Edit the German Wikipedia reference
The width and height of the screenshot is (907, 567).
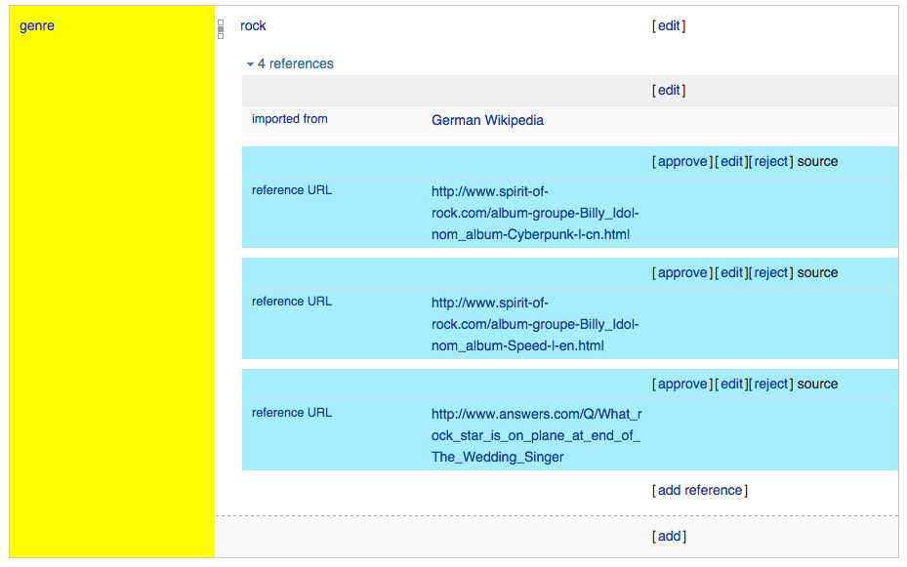click(x=669, y=91)
